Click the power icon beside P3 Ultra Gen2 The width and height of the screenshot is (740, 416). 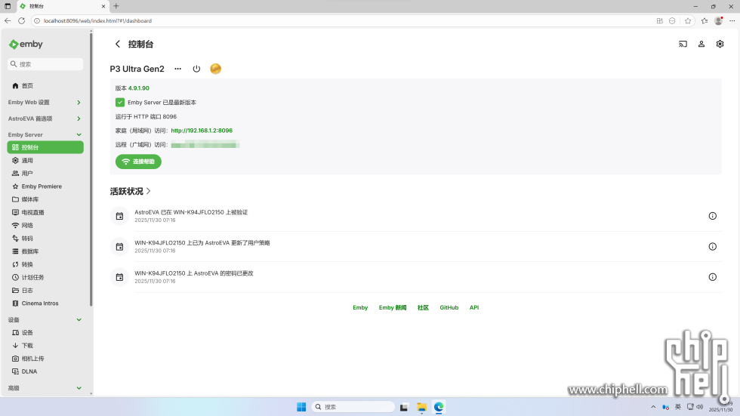[x=196, y=69]
